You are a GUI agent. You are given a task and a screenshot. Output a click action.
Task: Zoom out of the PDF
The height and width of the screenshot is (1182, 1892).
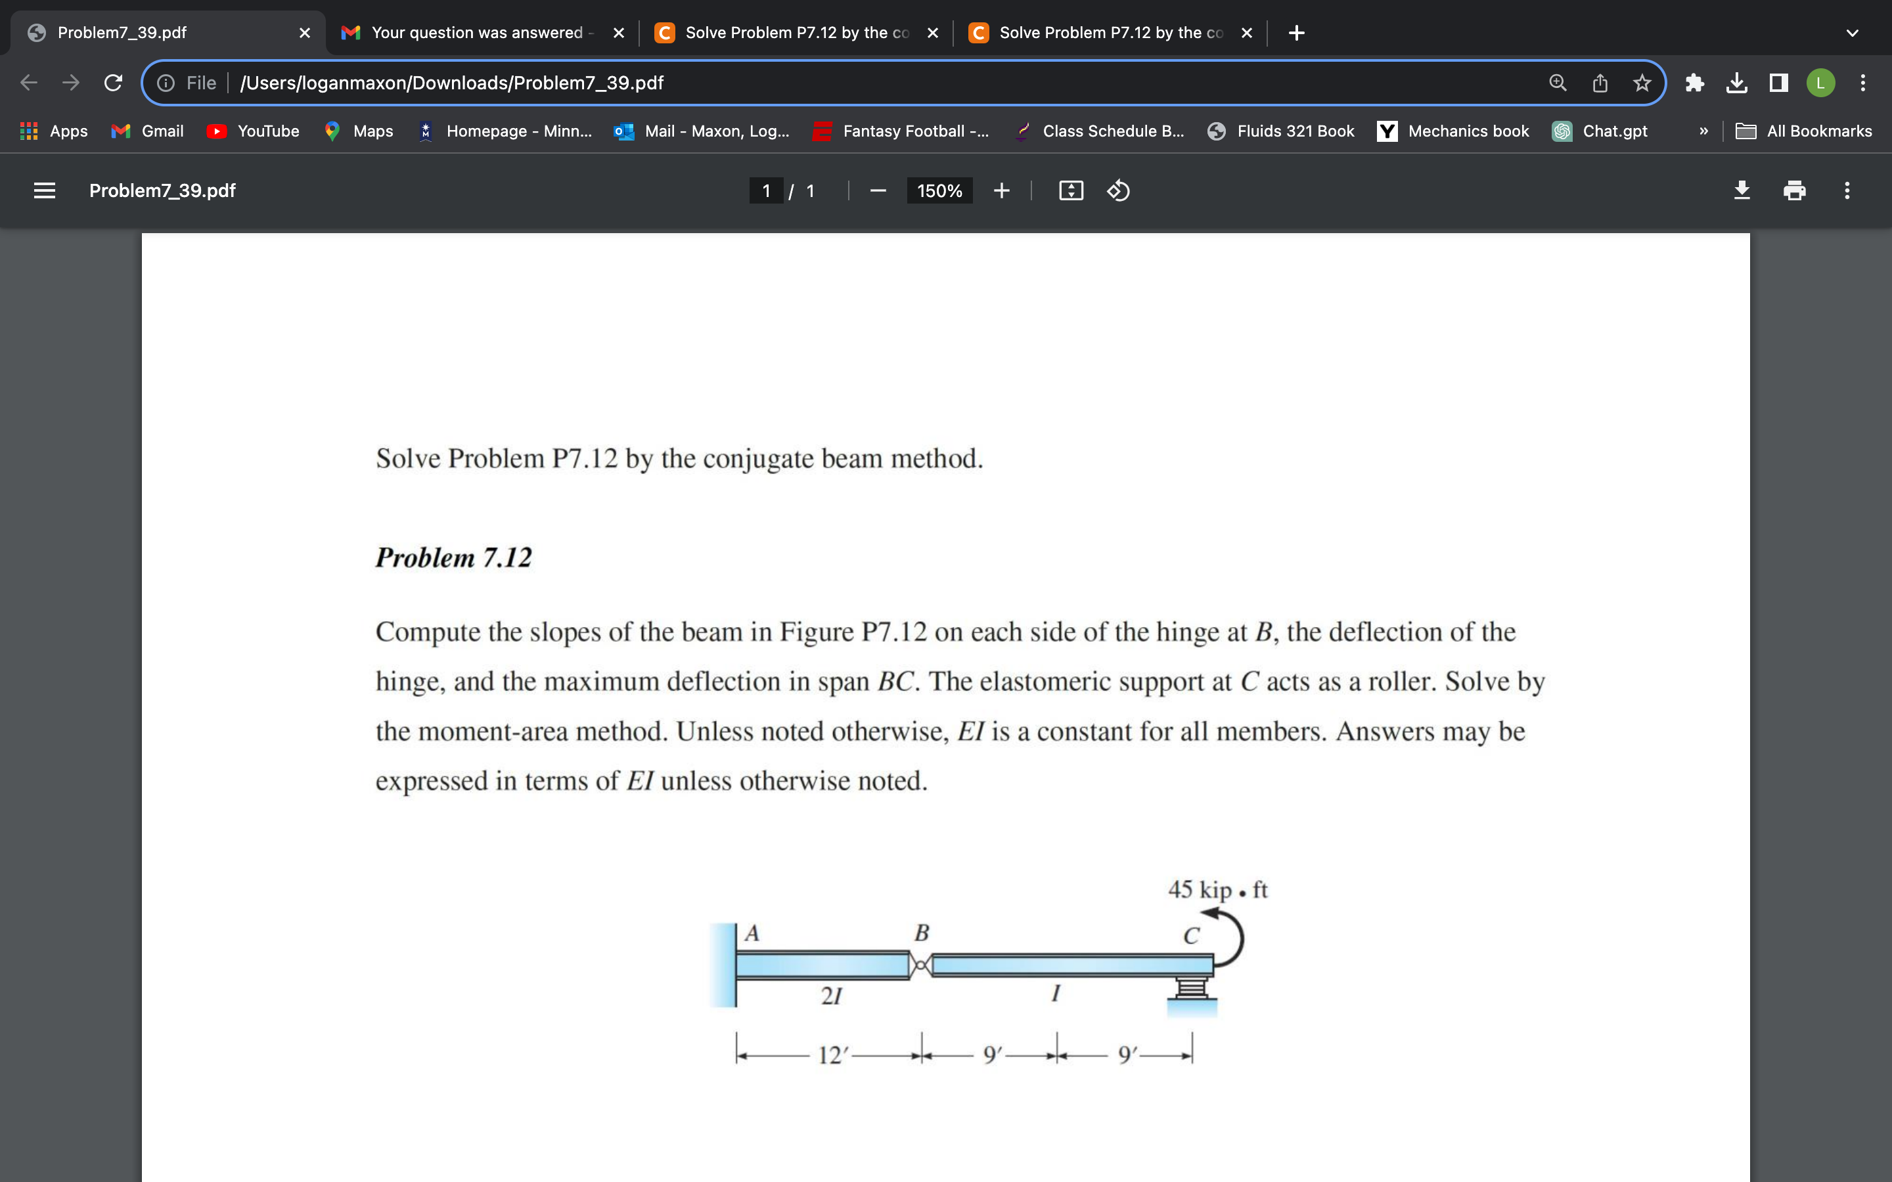pyautogui.click(x=878, y=190)
